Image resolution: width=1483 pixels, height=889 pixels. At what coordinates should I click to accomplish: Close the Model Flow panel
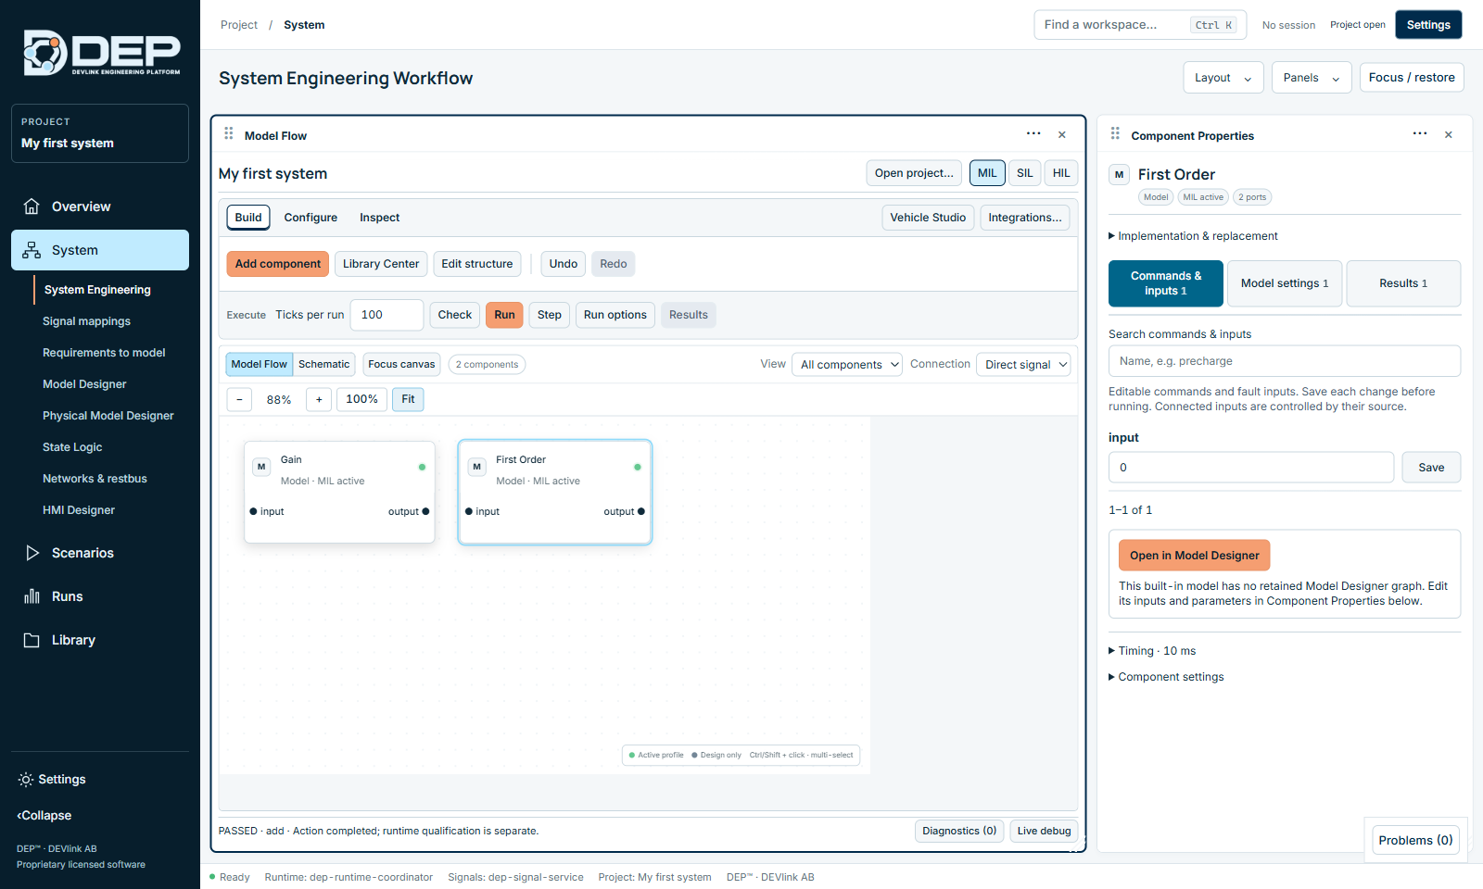click(x=1062, y=135)
